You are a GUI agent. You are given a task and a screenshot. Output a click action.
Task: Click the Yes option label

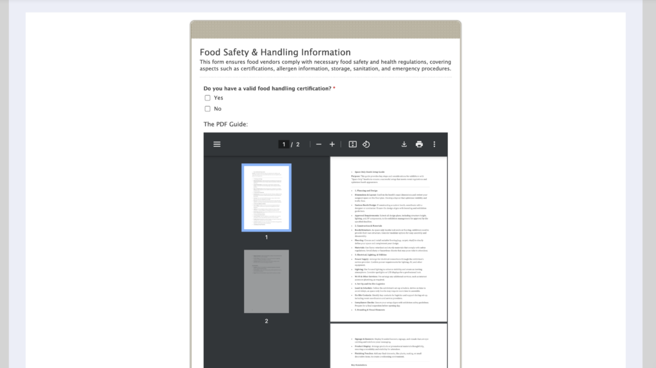pos(218,98)
